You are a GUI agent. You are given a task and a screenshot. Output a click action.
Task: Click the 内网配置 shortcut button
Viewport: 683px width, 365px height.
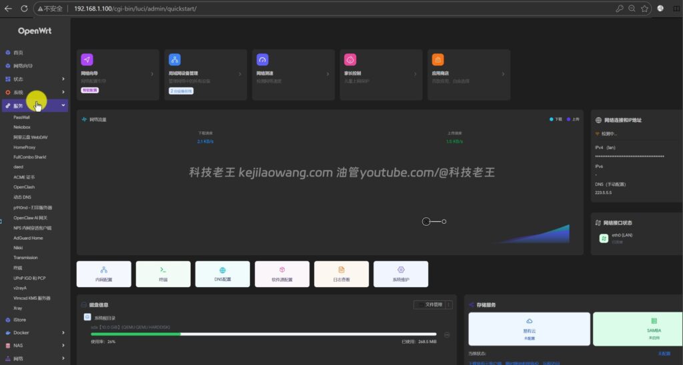pyautogui.click(x=103, y=274)
